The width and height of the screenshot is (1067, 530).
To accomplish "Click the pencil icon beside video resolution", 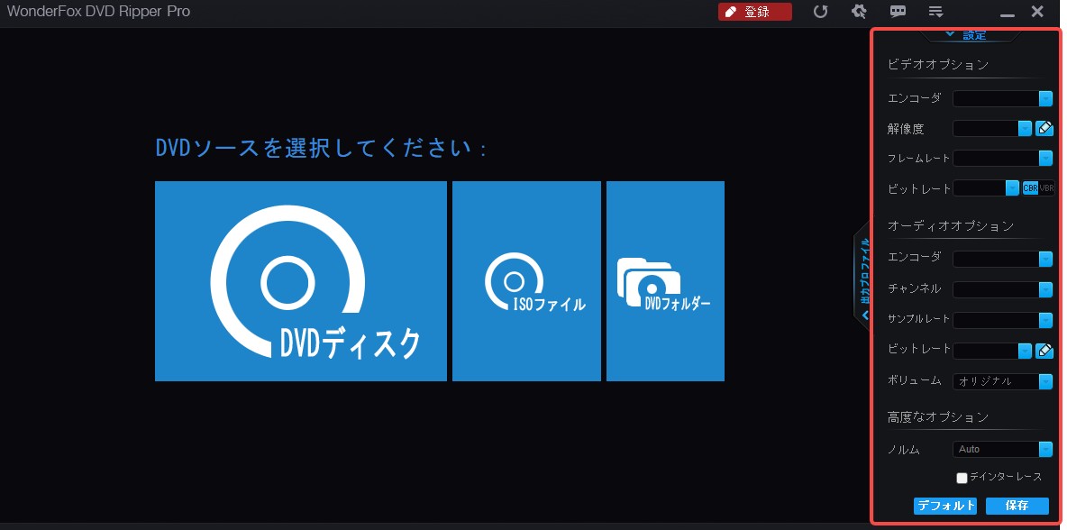I will 1044,128.
